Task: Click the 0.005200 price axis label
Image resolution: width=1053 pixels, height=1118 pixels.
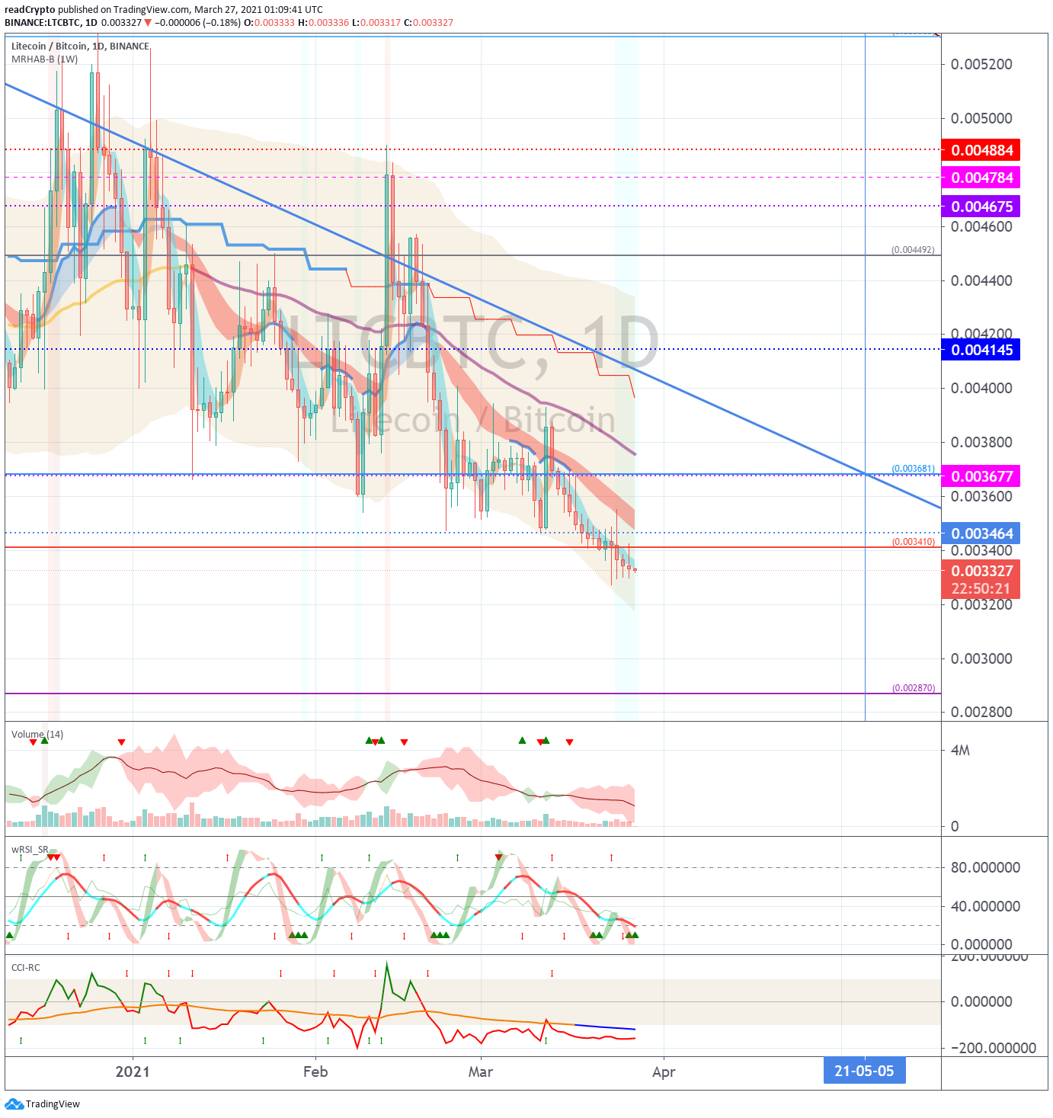Action: (981, 64)
